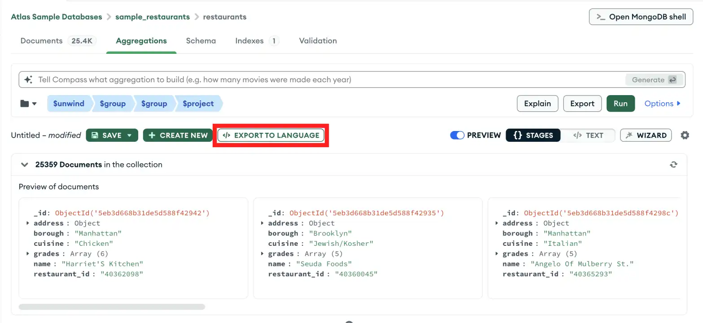703x323 pixels.
Task: Disable the Preview toggle
Action: tap(457, 135)
